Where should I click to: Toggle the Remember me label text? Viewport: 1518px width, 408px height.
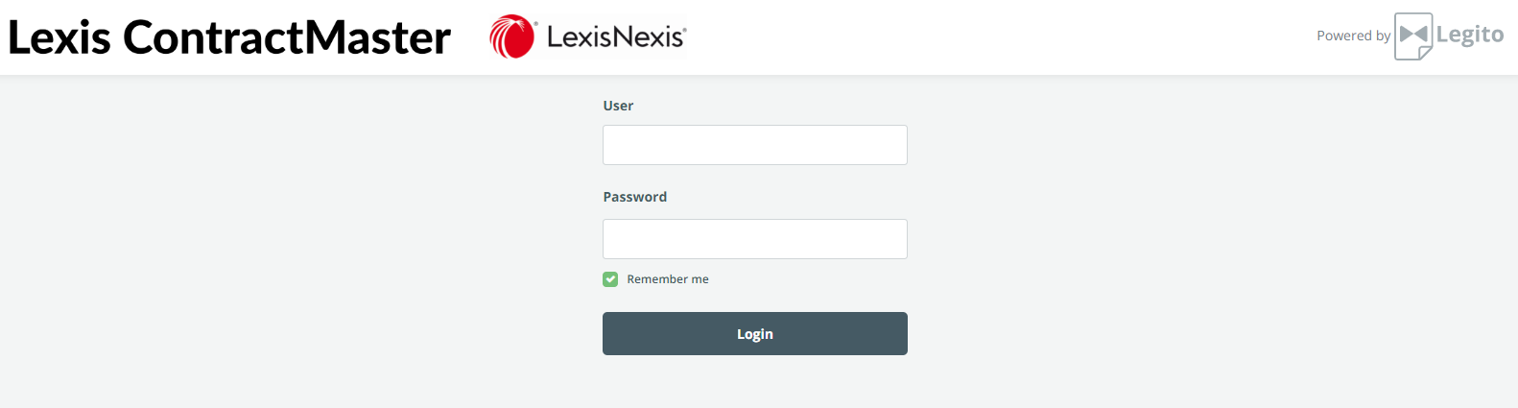[668, 279]
